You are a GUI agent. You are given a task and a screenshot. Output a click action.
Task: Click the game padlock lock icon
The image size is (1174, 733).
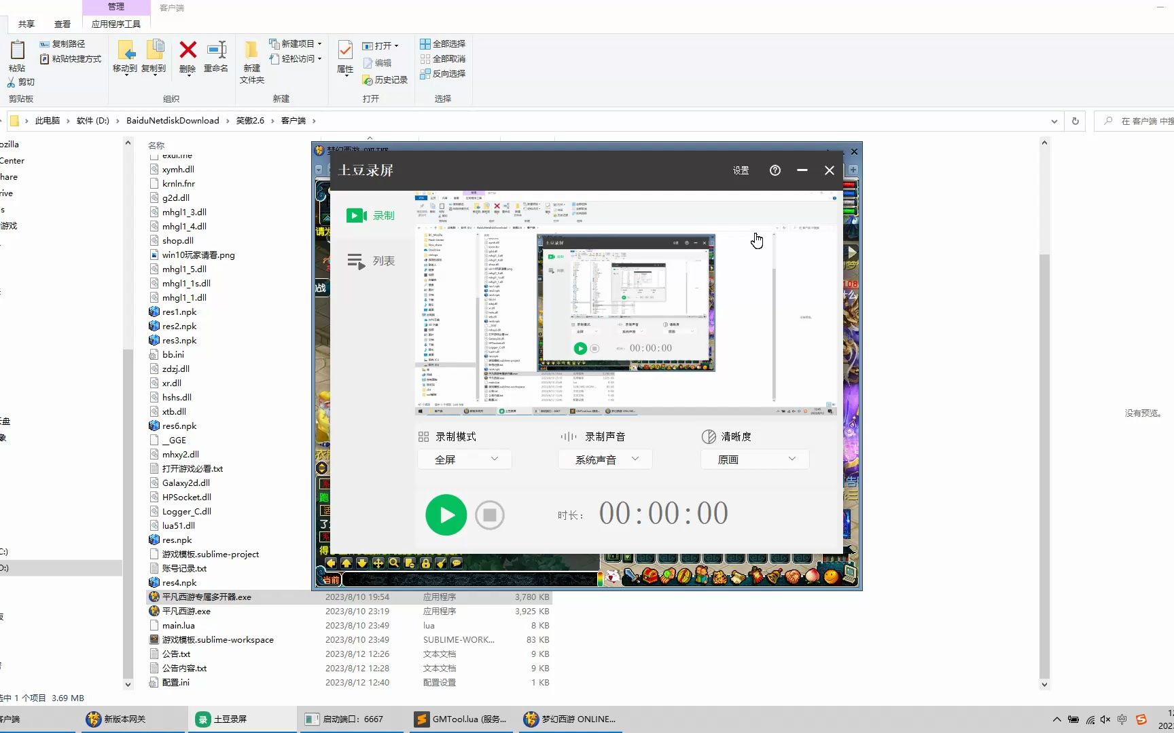pyautogui.click(x=425, y=563)
